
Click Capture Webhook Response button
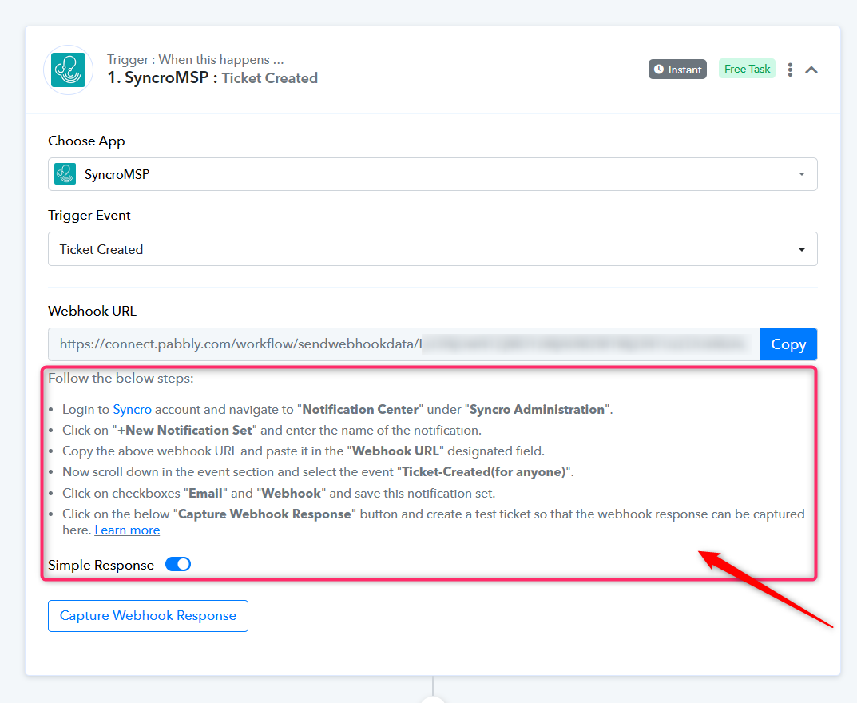(148, 616)
